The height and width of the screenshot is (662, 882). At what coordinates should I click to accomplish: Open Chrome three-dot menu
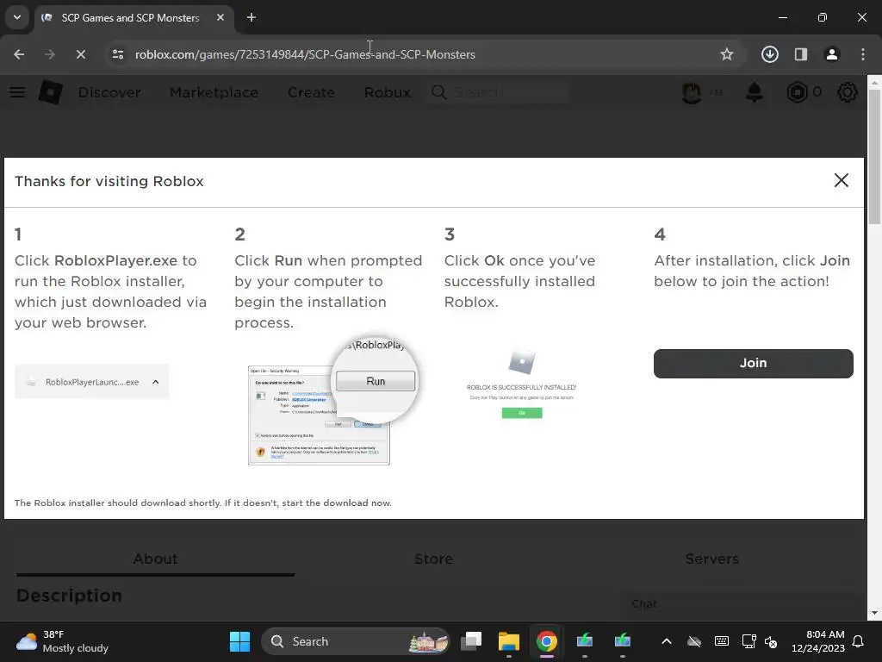click(863, 54)
